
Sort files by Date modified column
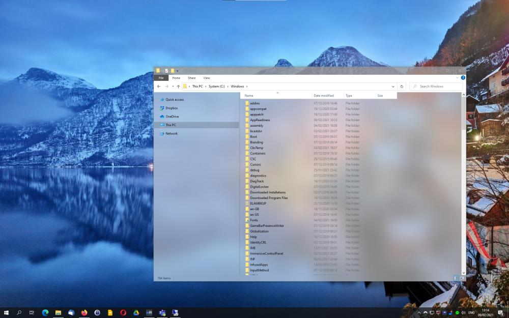[324, 96]
